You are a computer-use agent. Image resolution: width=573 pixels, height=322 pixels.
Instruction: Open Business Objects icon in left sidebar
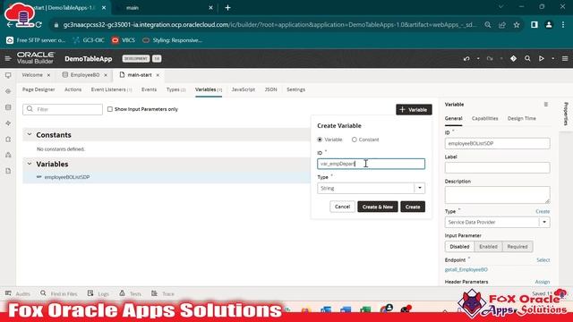point(8,107)
